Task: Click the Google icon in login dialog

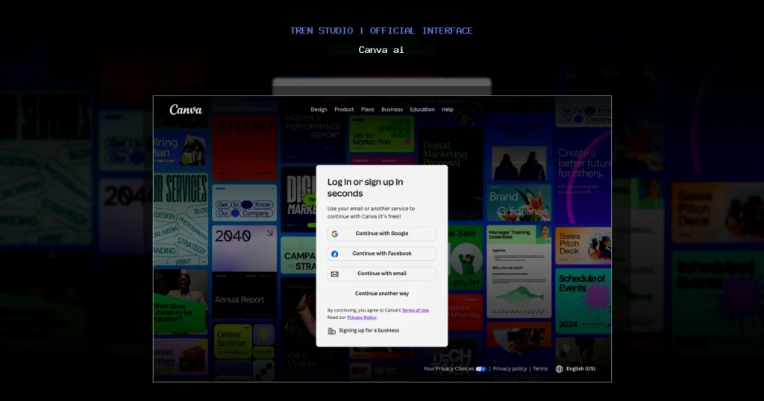Action: (x=335, y=234)
